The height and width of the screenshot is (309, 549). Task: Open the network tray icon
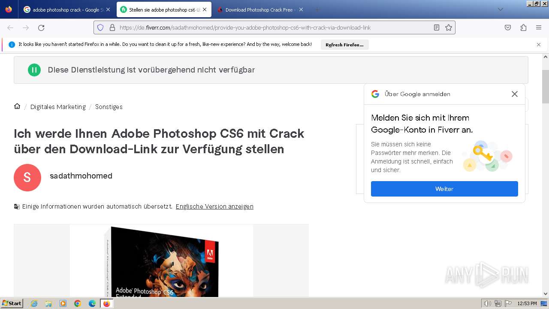point(498,303)
